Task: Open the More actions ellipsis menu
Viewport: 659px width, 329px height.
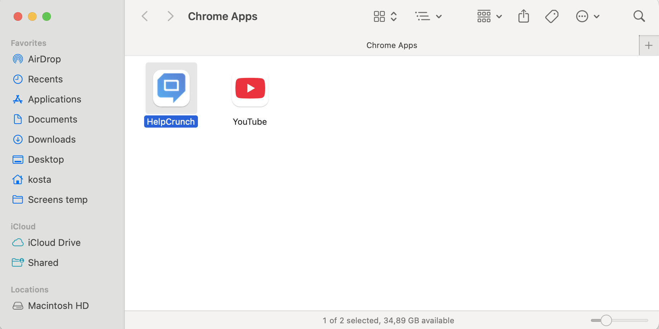Action: point(588,16)
